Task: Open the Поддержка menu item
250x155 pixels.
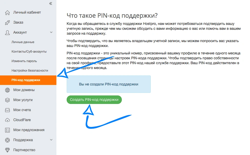Action: [23, 140]
